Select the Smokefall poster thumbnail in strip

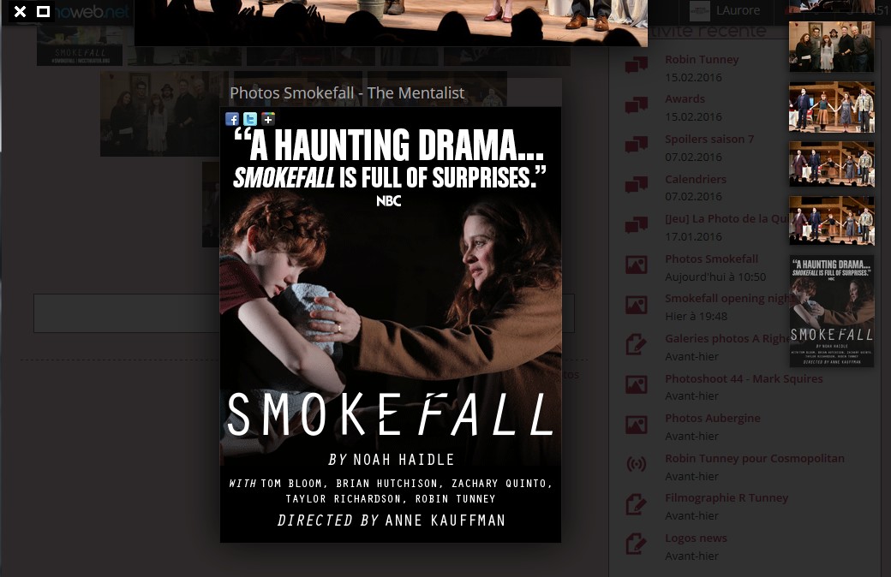click(x=832, y=312)
